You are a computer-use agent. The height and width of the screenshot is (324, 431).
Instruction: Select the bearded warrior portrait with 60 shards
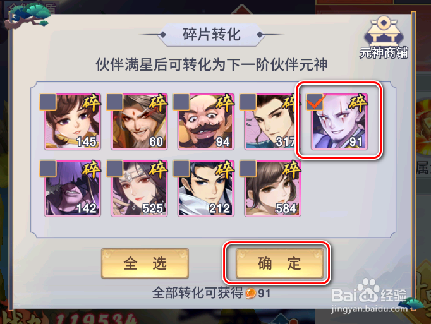(x=140, y=122)
